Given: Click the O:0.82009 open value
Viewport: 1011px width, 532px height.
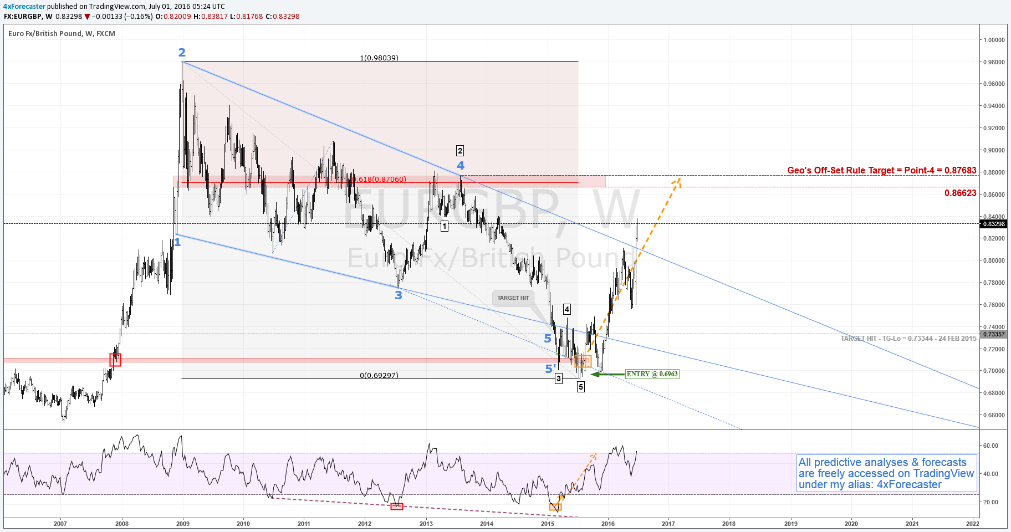Looking at the screenshot, I should point(173,17).
